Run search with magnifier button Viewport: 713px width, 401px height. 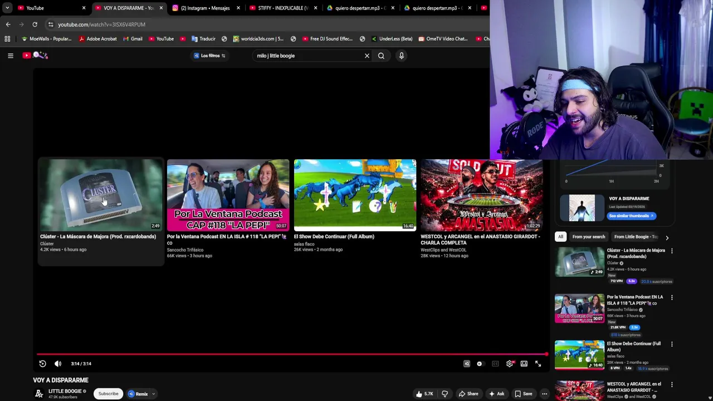381,56
